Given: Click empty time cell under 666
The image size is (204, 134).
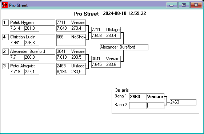Looking at the screenshot, I should point(64,43).
